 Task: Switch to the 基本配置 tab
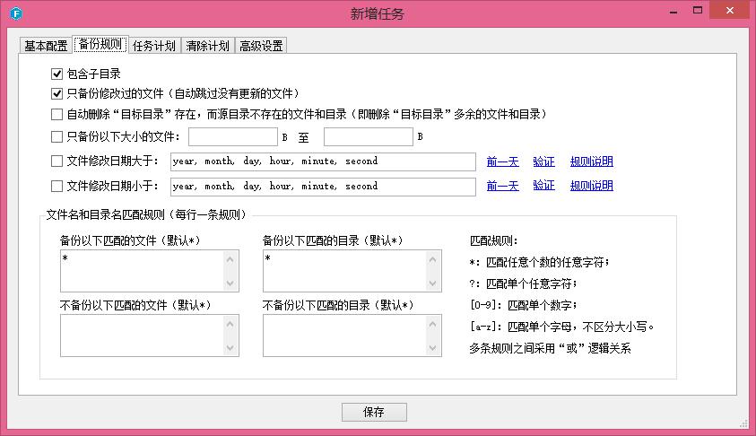pos(46,46)
